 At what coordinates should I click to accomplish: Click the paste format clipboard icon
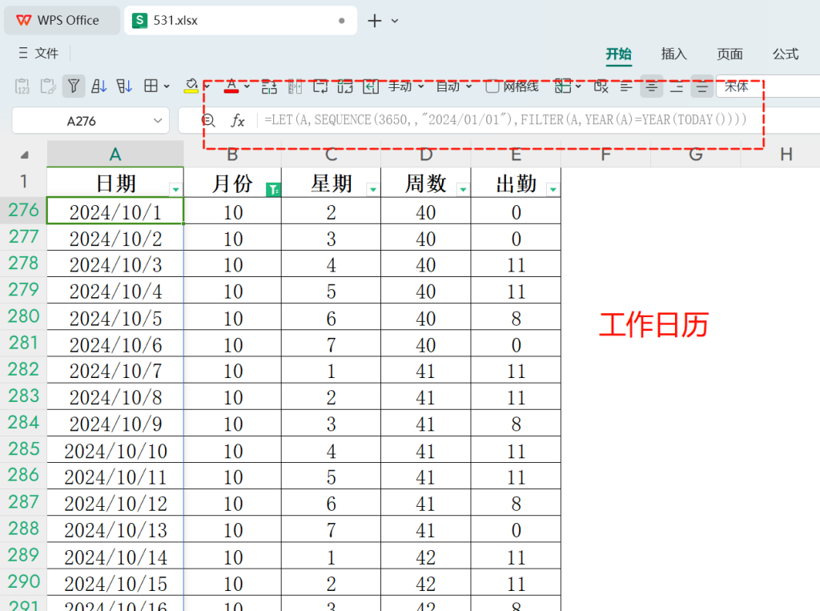pos(48,86)
